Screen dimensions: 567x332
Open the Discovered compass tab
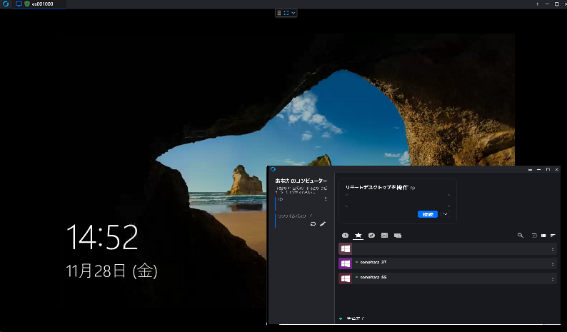coord(371,236)
